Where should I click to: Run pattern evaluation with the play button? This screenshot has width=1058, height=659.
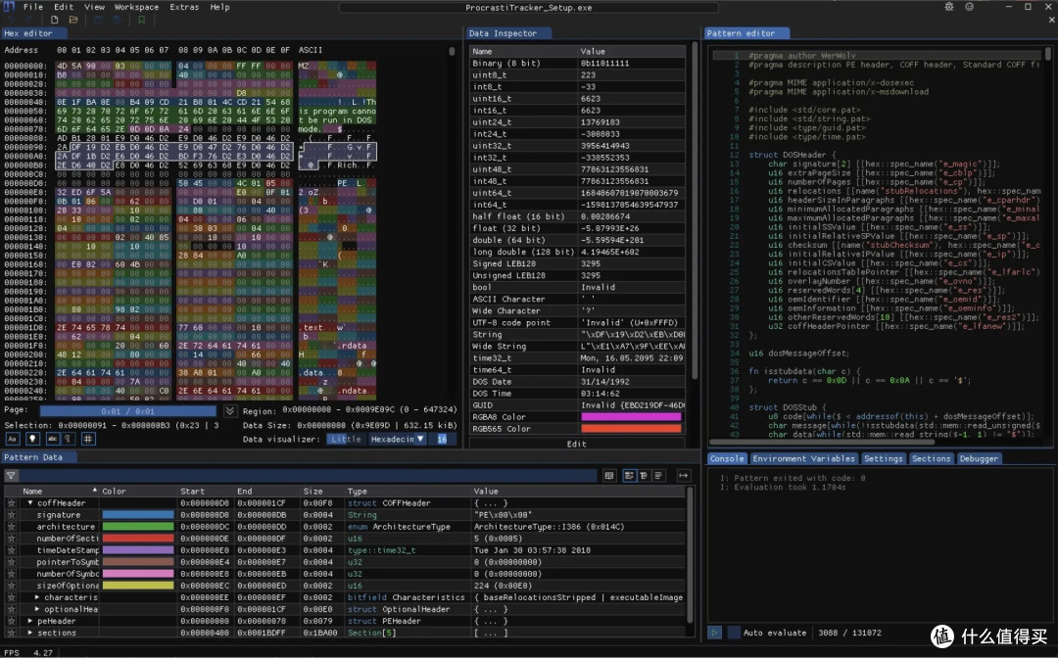point(714,633)
